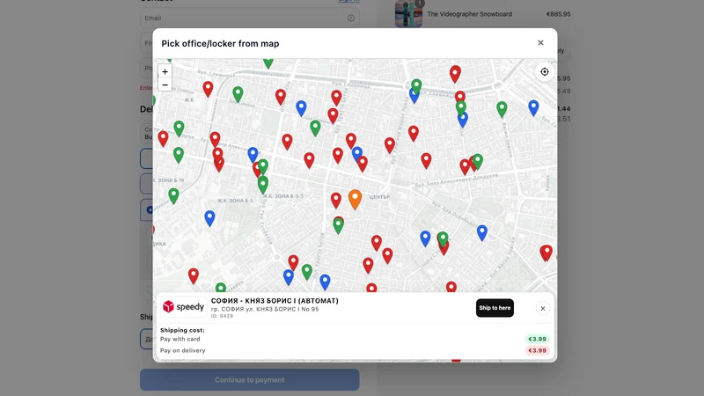Click the email field help icon
704x396 pixels.
pos(350,18)
